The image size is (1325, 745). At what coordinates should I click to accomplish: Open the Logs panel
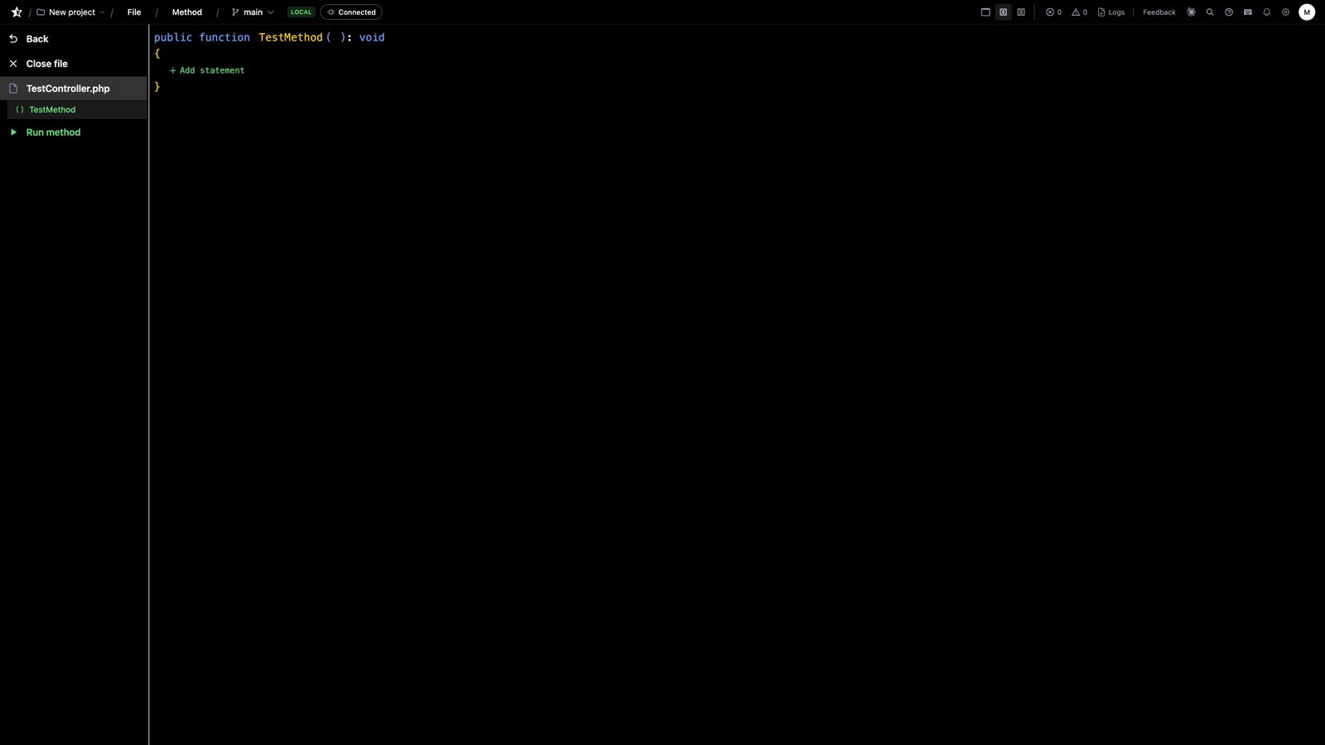click(1111, 12)
